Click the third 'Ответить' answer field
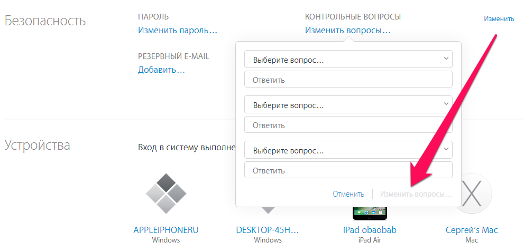Screen dimensions: 524x252 point(348,170)
